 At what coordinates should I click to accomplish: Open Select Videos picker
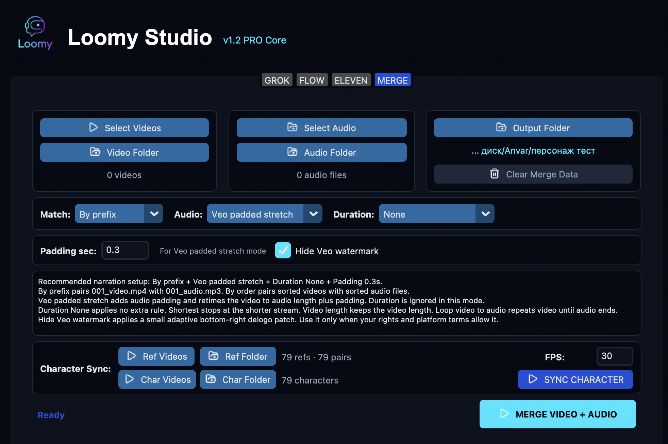124,128
